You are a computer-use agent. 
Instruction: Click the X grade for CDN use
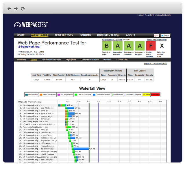tap(162, 46)
